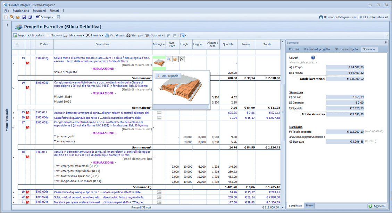Click the Menu Principale vertical label
The height and width of the screenshot is (213, 392).
click(7, 120)
